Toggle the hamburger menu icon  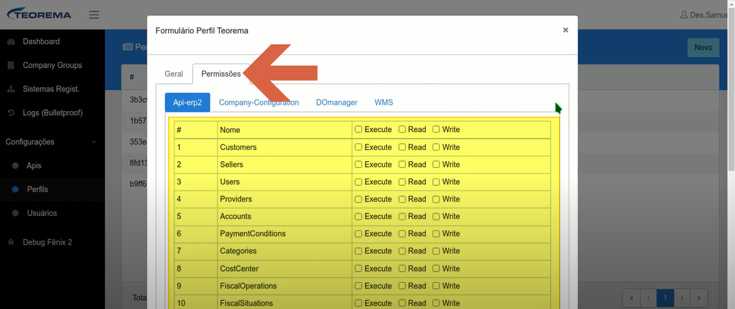point(94,15)
